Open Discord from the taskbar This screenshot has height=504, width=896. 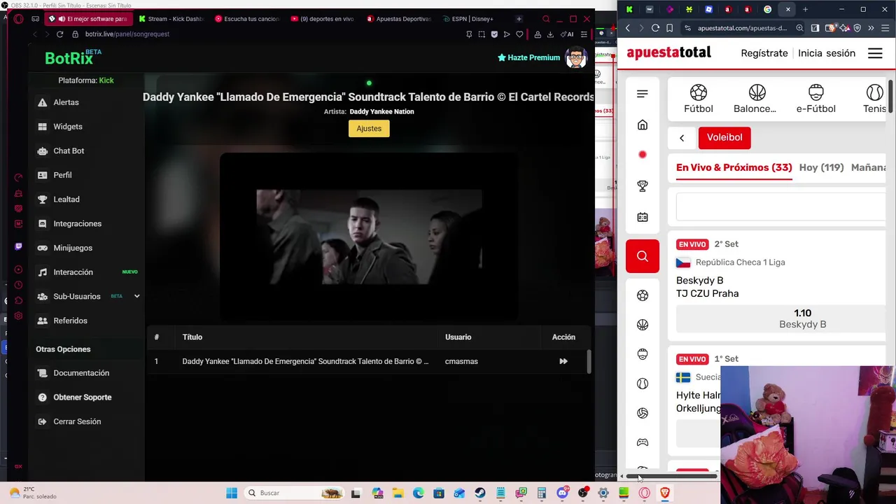pyautogui.click(x=562, y=493)
